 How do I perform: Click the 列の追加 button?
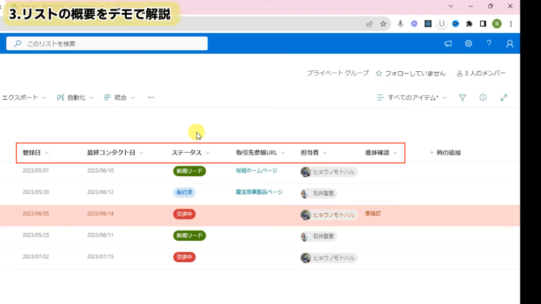(x=445, y=153)
